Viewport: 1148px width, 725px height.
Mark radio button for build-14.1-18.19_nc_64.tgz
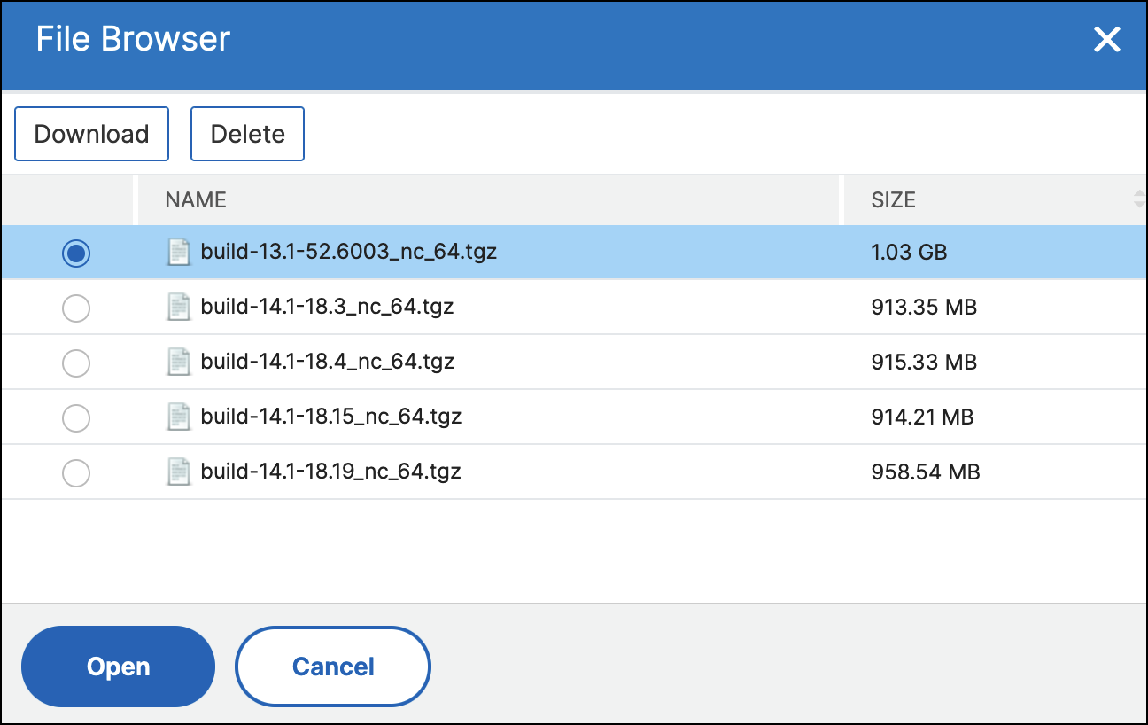click(76, 473)
